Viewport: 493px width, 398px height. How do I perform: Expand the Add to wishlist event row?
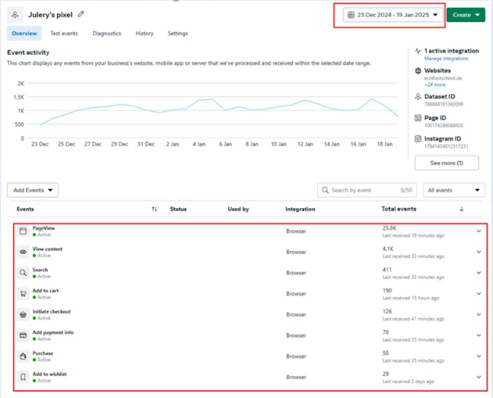(x=479, y=377)
